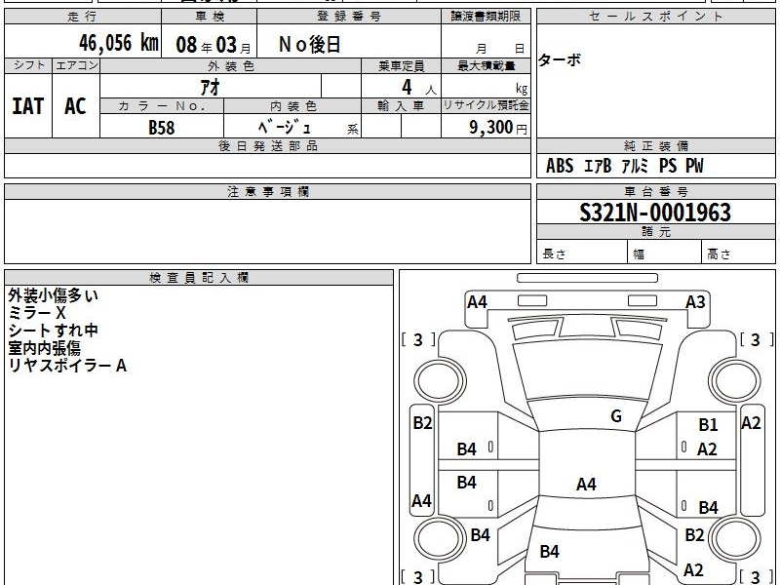This screenshot has height=585, width=780.
Task: Select the mileage value 46,056 km
Action: 119,43
